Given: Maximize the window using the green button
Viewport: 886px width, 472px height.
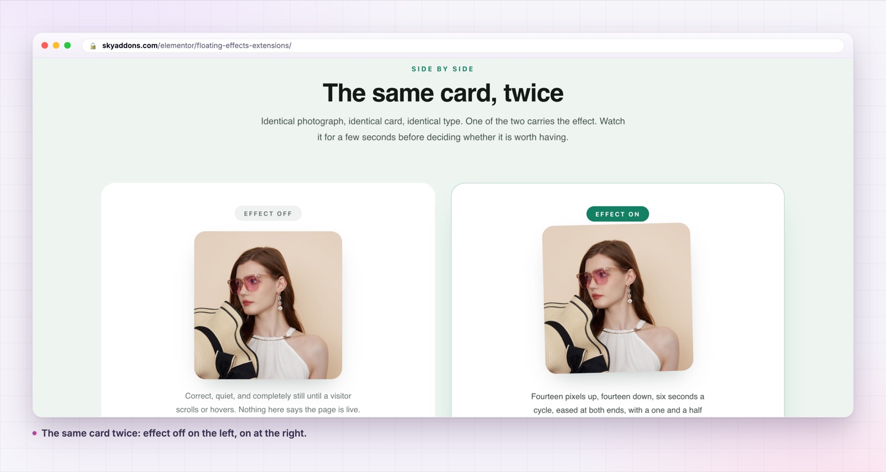Looking at the screenshot, I should 68,45.
